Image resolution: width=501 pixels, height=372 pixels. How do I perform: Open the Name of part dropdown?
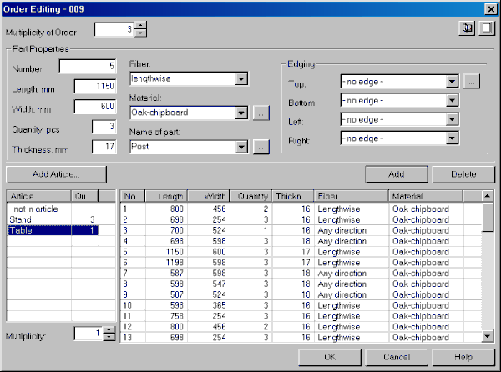click(x=241, y=147)
